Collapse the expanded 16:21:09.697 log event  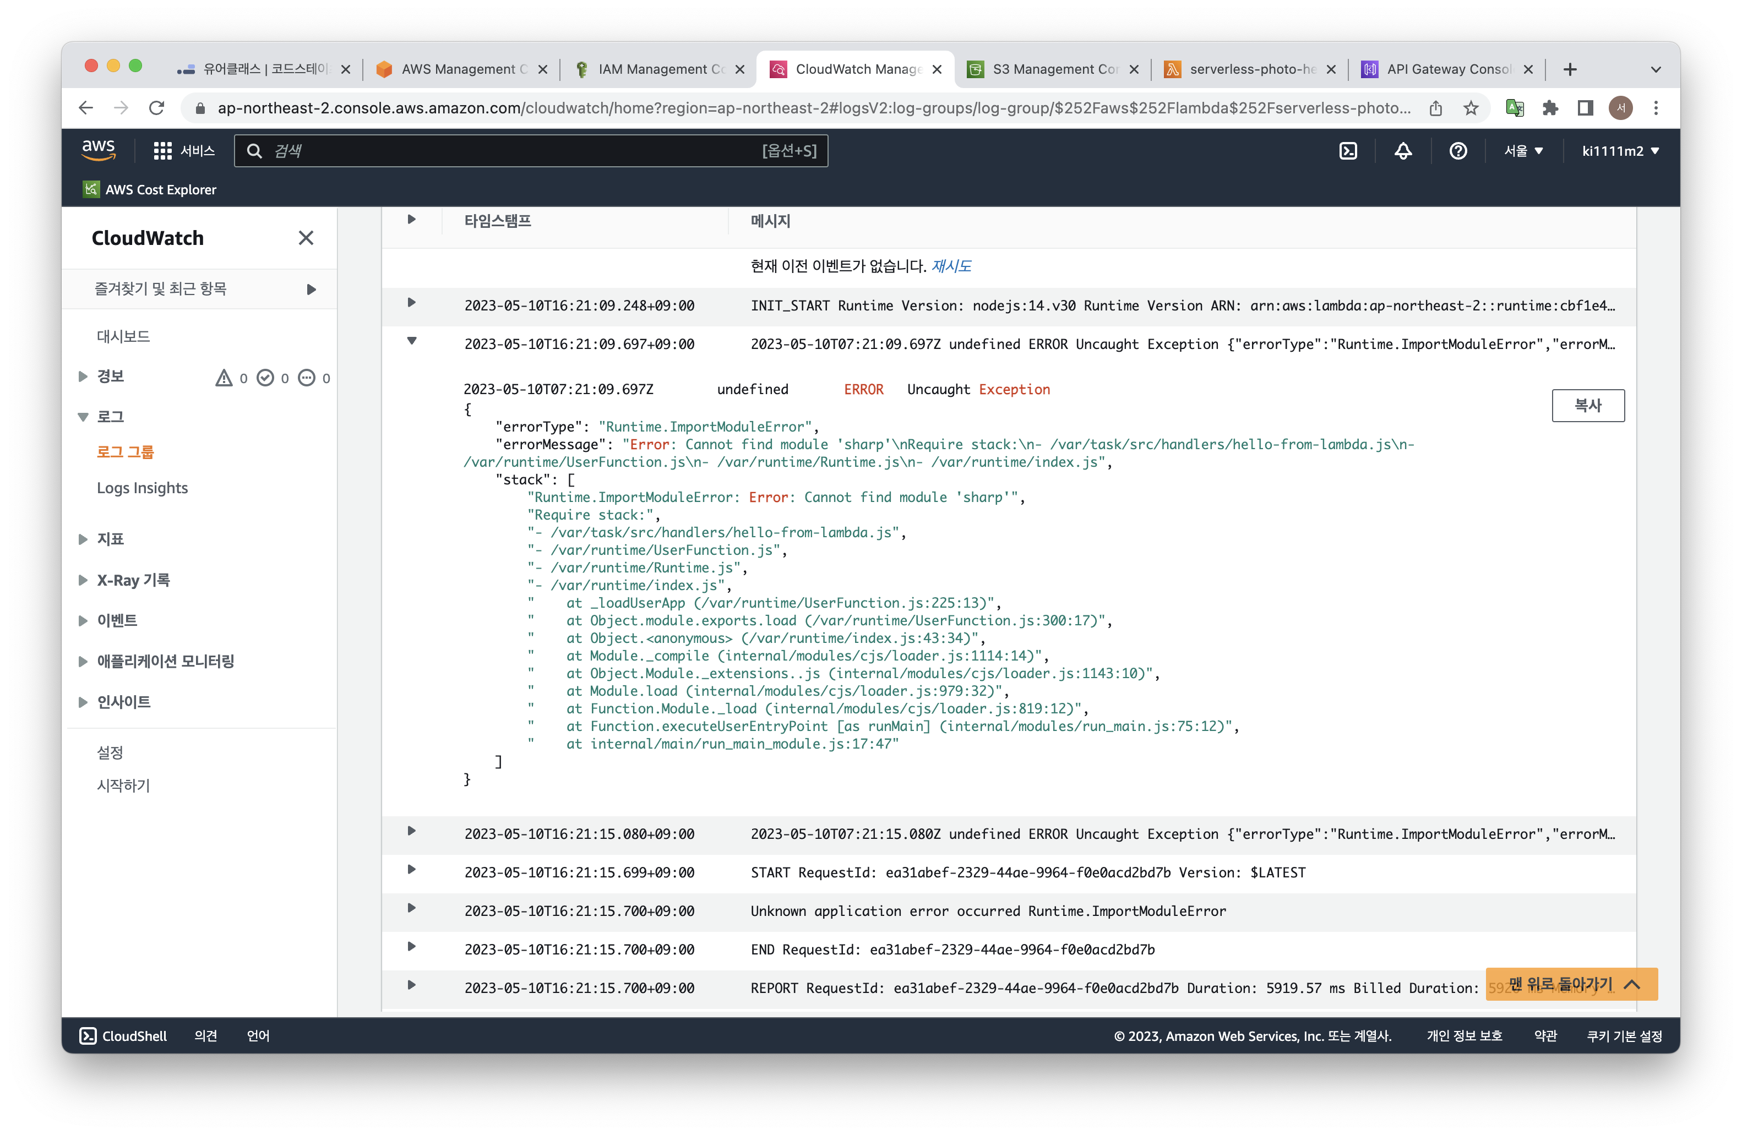point(411,340)
